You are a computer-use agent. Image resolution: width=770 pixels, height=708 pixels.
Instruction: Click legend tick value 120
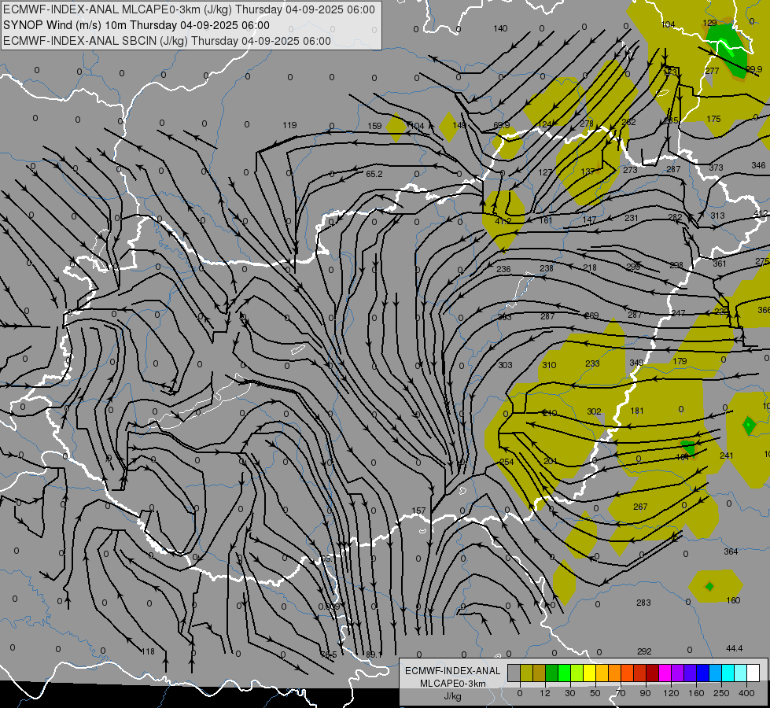point(671,693)
